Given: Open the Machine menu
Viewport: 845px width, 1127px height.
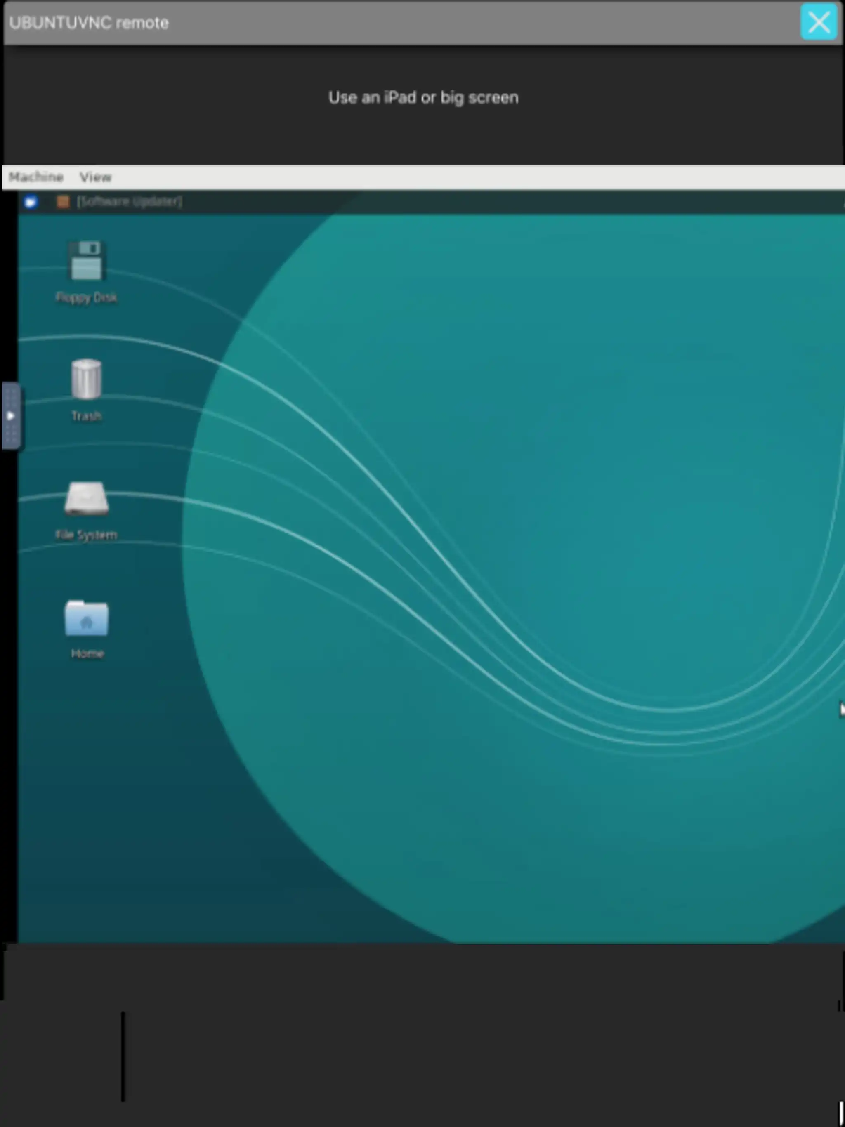Looking at the screenshot, I should coord(37,177).
